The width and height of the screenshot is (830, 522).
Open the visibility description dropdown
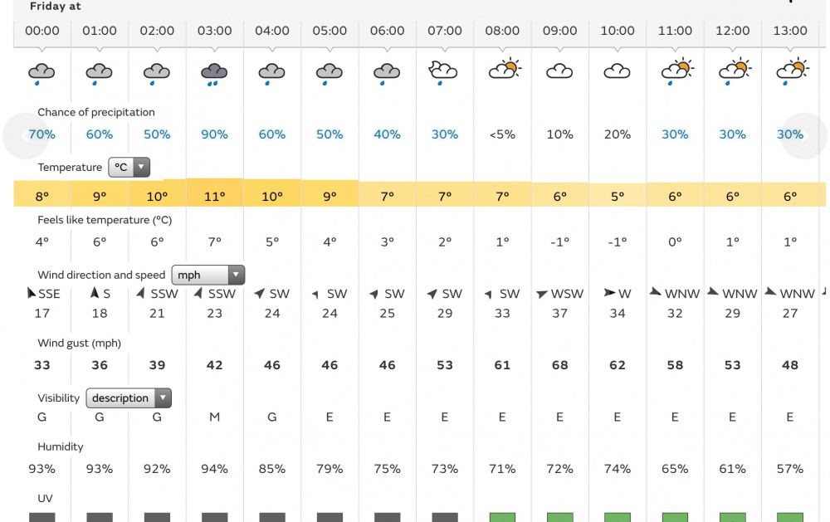tap(128, 398)
